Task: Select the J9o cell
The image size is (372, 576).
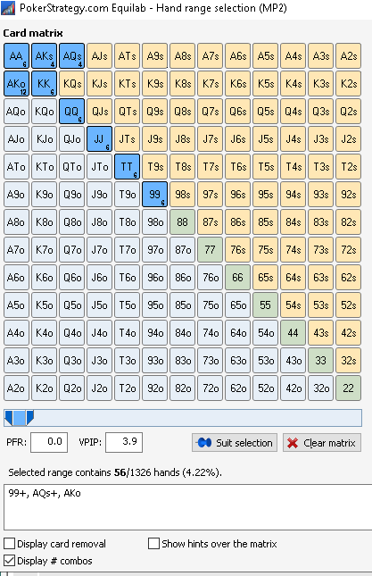Action: (x=99, y=195)
